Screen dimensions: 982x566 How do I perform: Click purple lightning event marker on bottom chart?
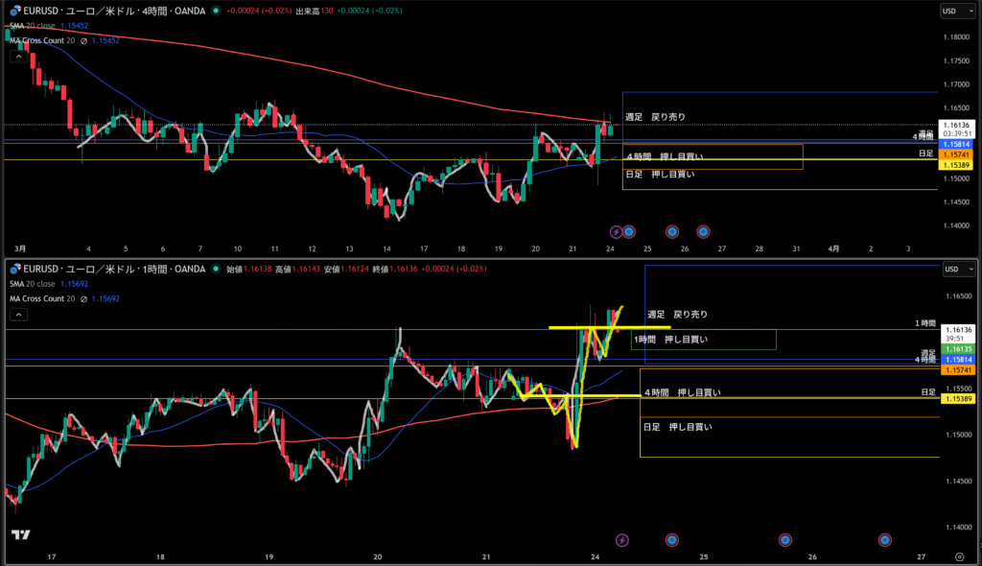tap(621, 540)
